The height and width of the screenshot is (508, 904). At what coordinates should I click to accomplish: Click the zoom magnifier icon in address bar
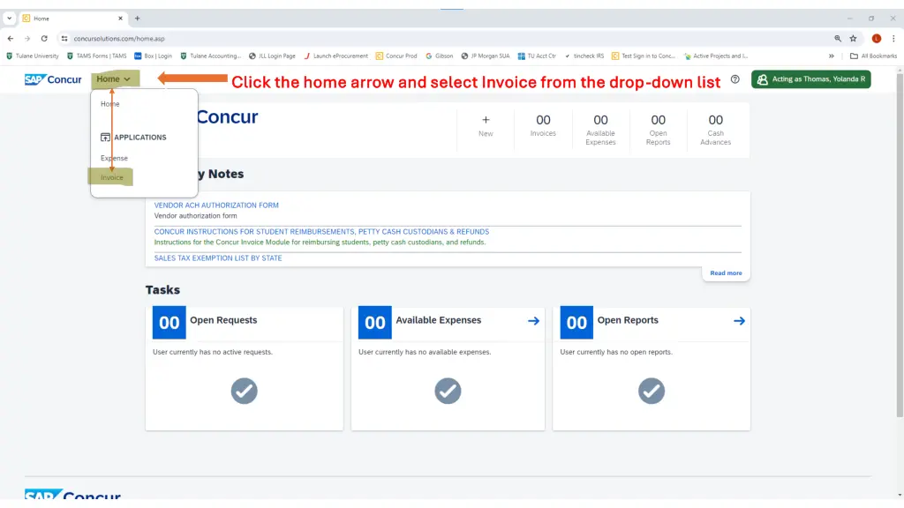(838, 39)
